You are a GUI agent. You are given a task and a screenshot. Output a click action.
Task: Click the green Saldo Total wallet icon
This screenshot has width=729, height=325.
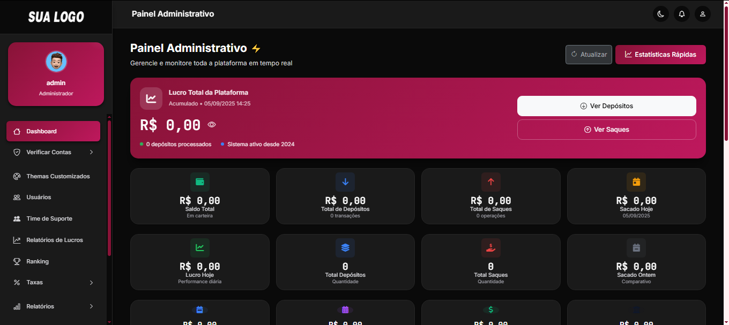coord(199,182)
